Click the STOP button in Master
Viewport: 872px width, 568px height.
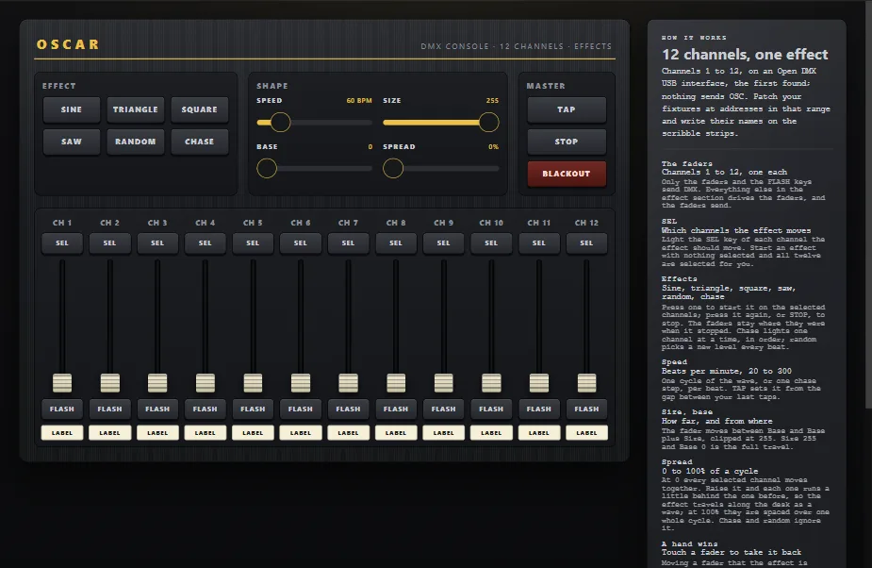[x=567, y=142]
